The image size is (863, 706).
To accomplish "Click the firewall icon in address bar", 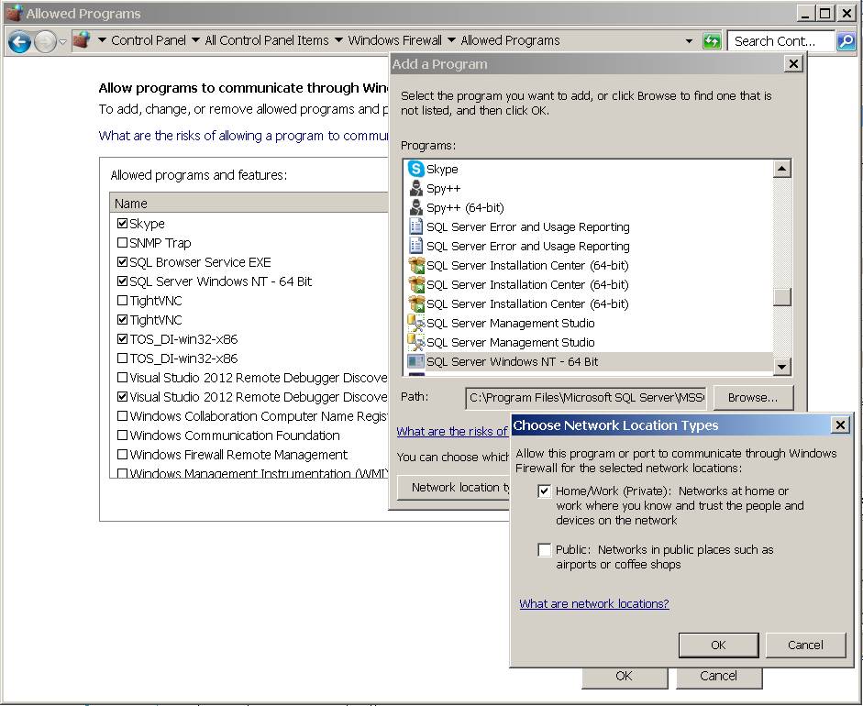I will tap(82, 40).
